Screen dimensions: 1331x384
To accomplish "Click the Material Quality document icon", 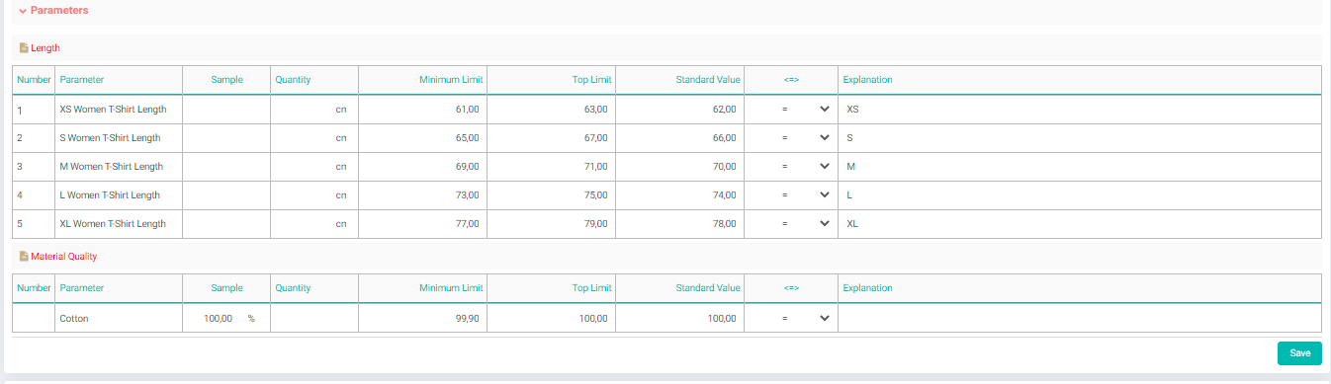I will [x=24, y=256].
